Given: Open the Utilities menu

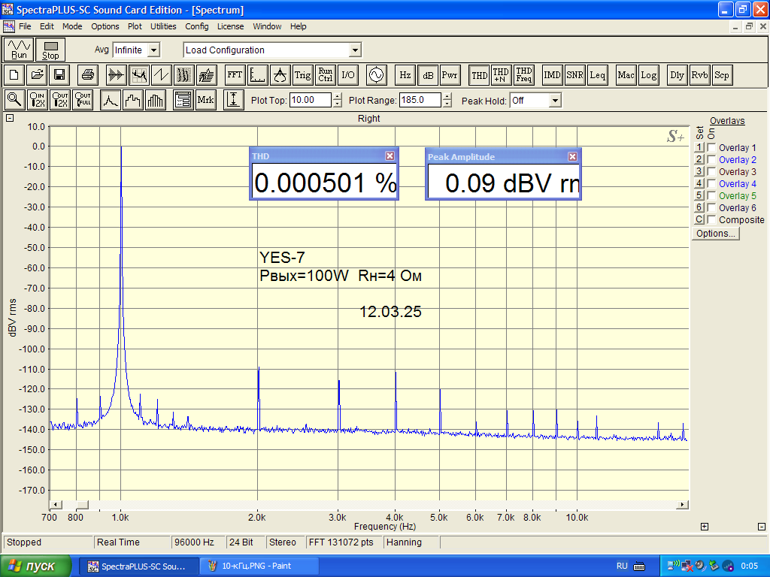Looking at the screenshot, I should click(163, 26).
